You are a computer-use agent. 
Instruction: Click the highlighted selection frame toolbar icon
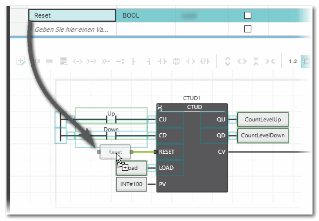tap(306, 61)
